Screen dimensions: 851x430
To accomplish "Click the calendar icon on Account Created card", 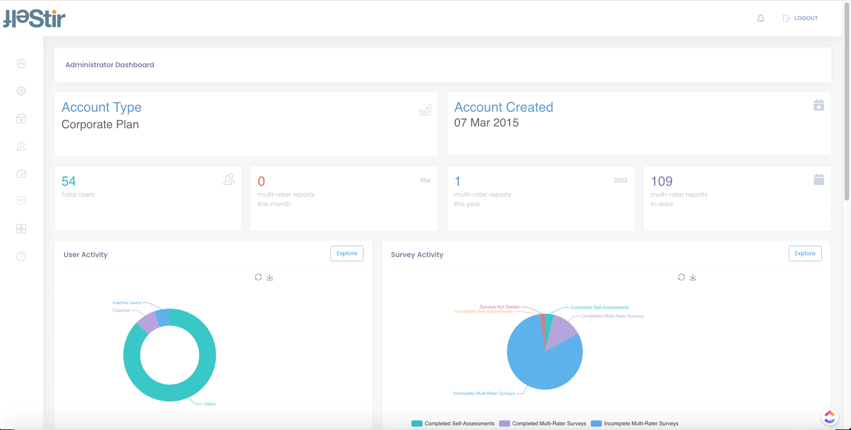I will point(819,105).
